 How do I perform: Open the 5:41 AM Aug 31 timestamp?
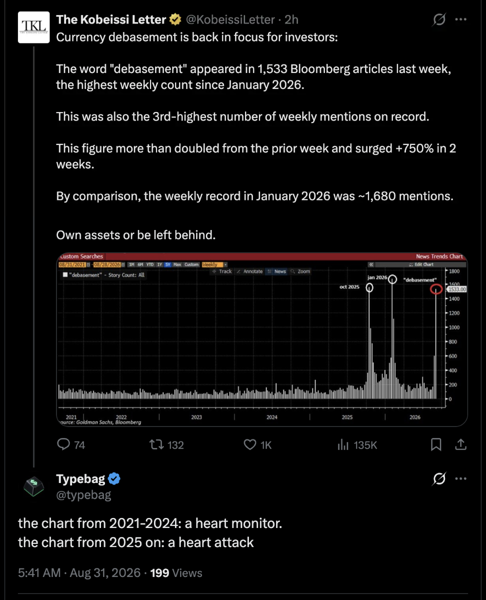pyautogui.click(x=79, y=572)
